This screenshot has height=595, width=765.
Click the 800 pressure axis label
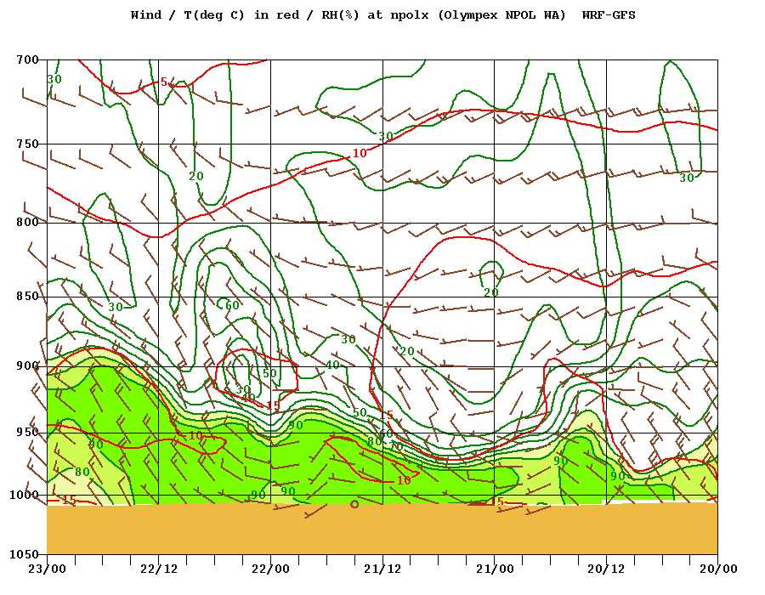tap(27, 223)
